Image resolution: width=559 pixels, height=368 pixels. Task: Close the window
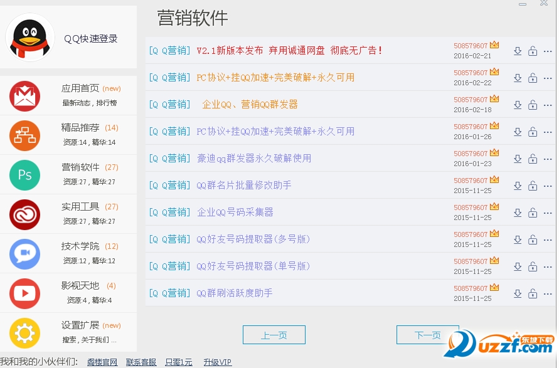tap(544, 3)
